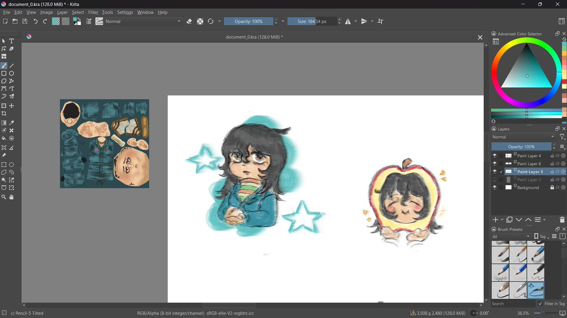Open the brush preset tag dropdown 'All'
Viewport: 567px width, 318px height.
511,236
